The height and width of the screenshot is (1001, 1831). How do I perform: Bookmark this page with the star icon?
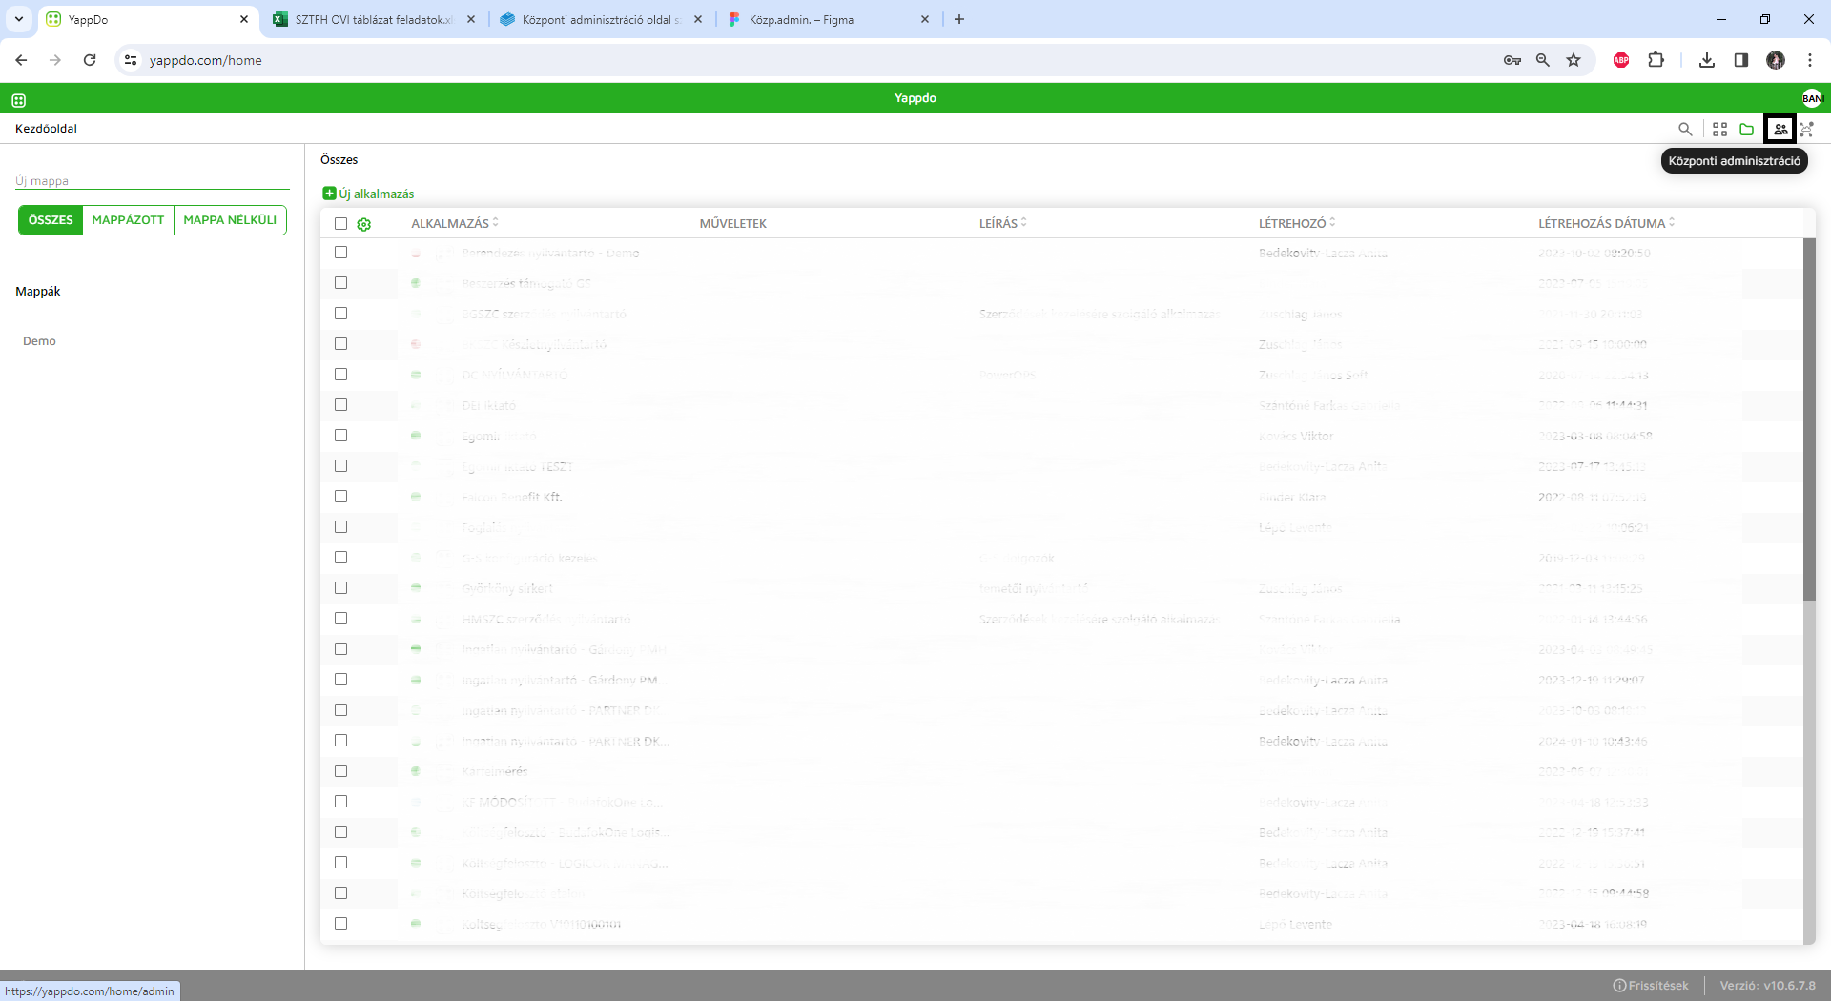(x=1574, y=60)
